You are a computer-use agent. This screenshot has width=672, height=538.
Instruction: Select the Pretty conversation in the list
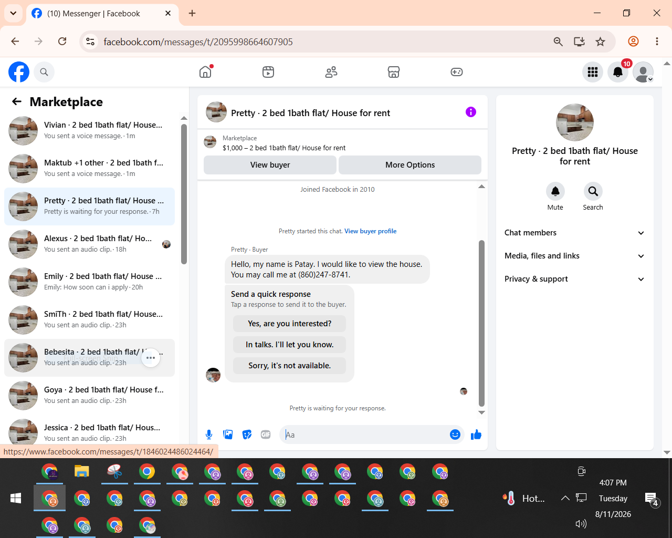89,206
